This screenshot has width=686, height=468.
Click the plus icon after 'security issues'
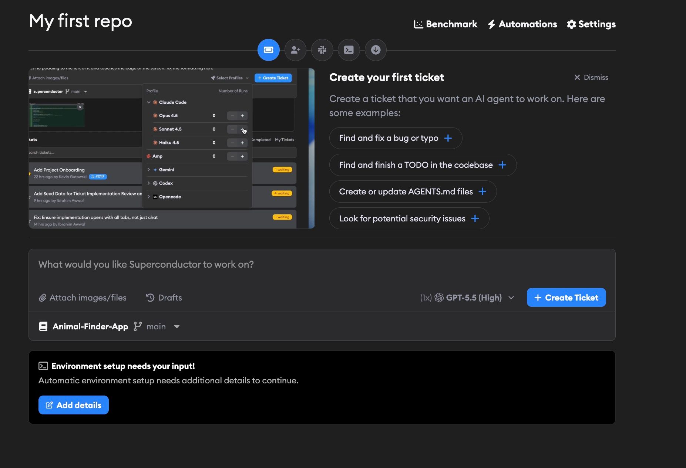pos(475,218)
